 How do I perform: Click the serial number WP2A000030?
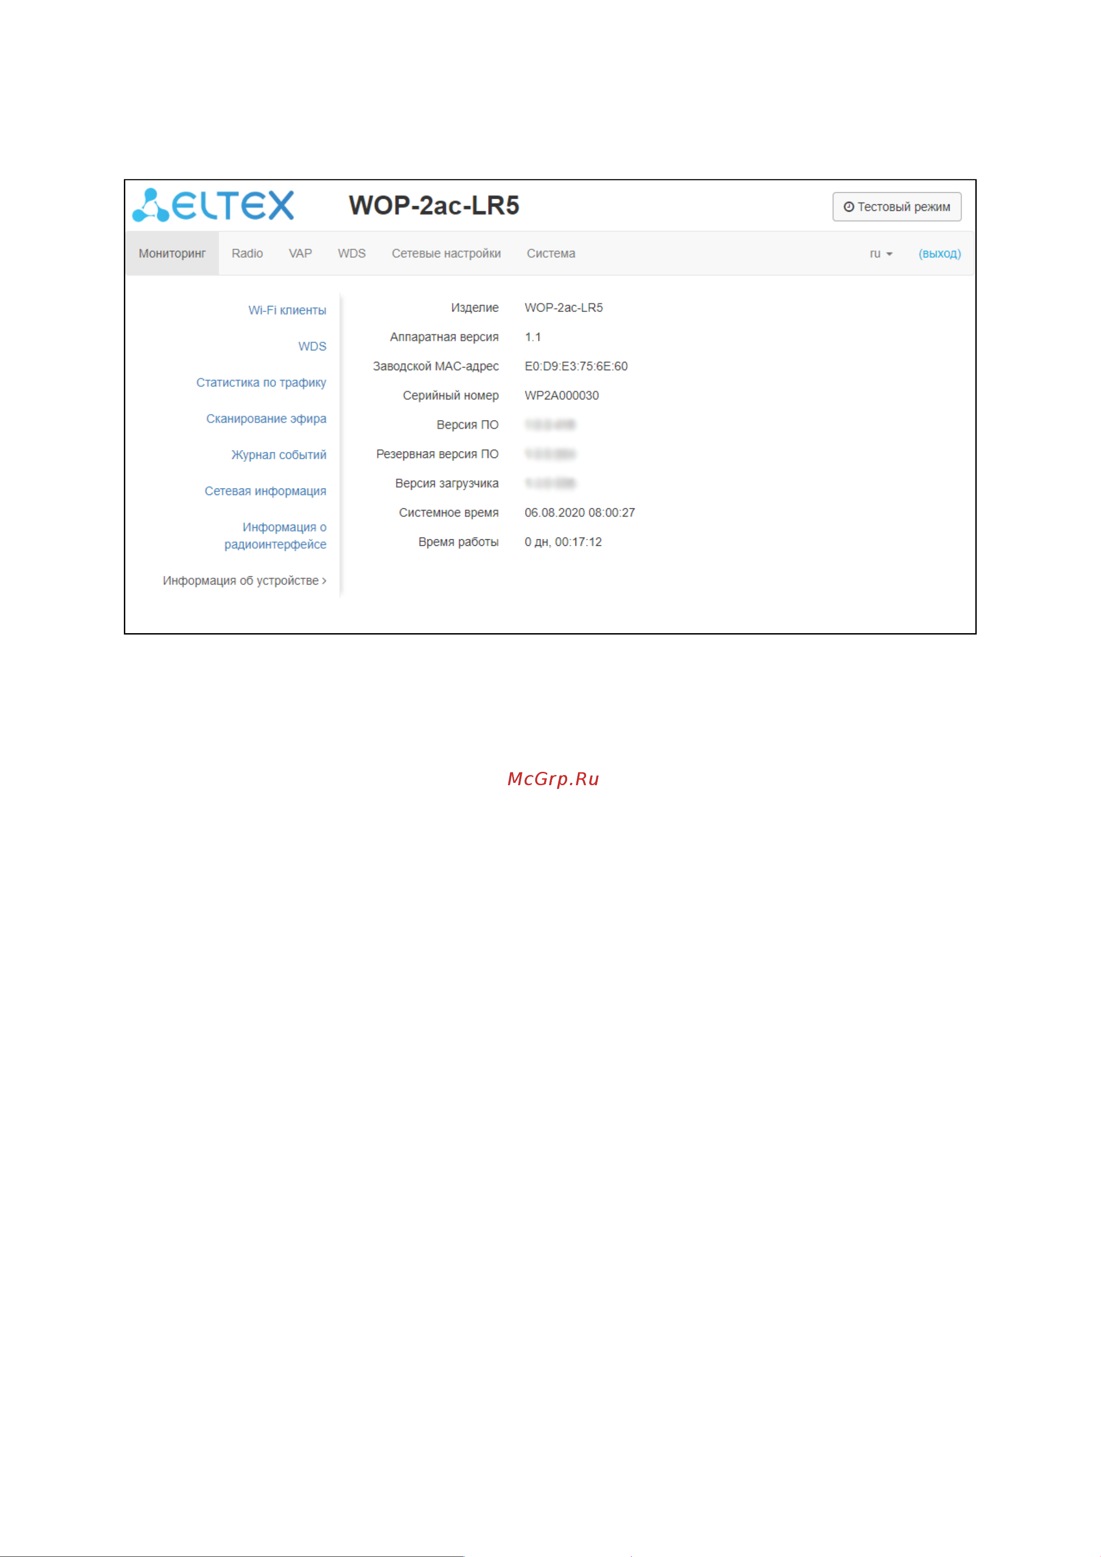pyautogui.click(x=562, y=395)
